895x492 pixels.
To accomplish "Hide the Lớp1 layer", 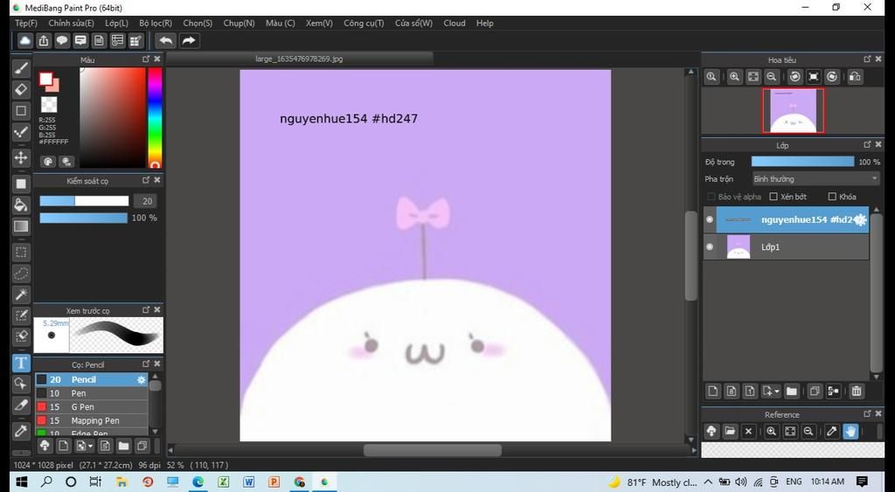I will click(710, 246).
